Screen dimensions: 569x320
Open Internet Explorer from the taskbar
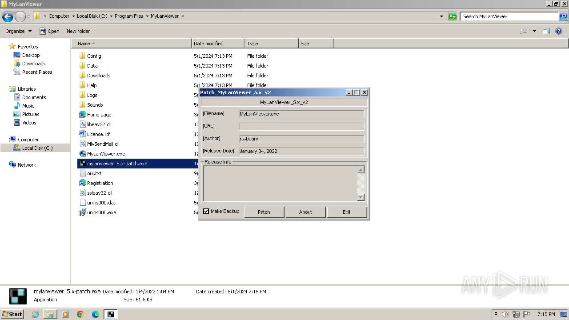36,314
